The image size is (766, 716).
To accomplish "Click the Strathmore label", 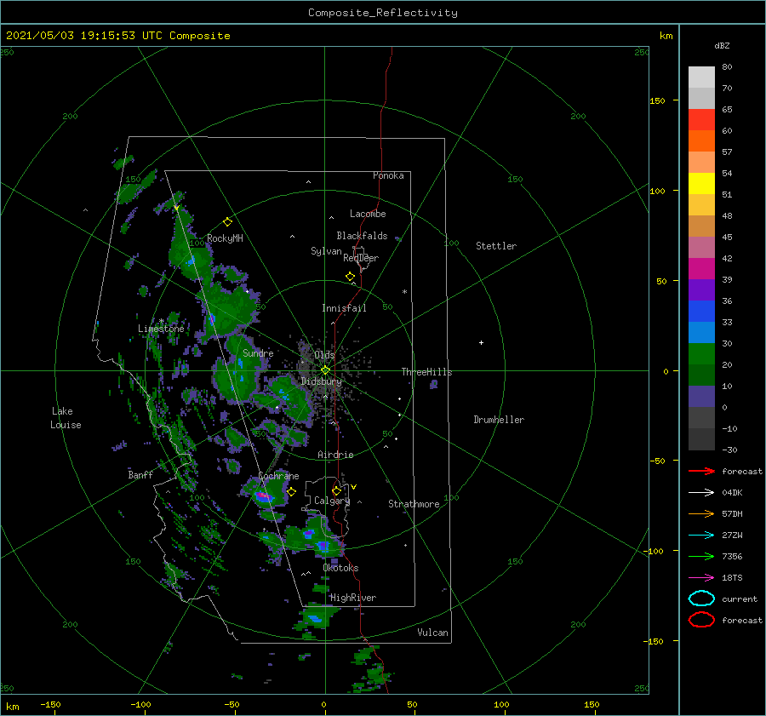I will click(x=414, y=504).
